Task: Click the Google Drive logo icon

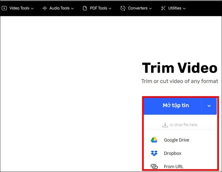Action: tap(154, 140)
